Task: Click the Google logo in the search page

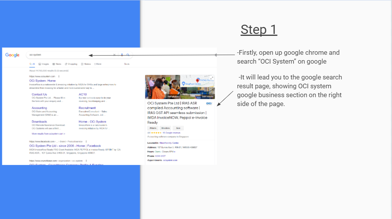Action: point(12,55)
